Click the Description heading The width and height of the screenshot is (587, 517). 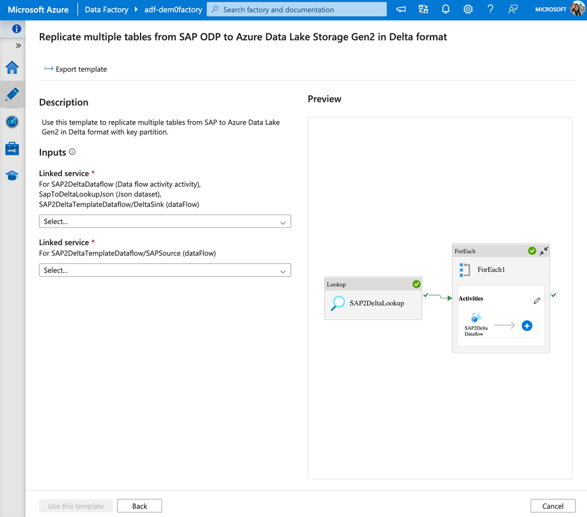click(63, 102)
